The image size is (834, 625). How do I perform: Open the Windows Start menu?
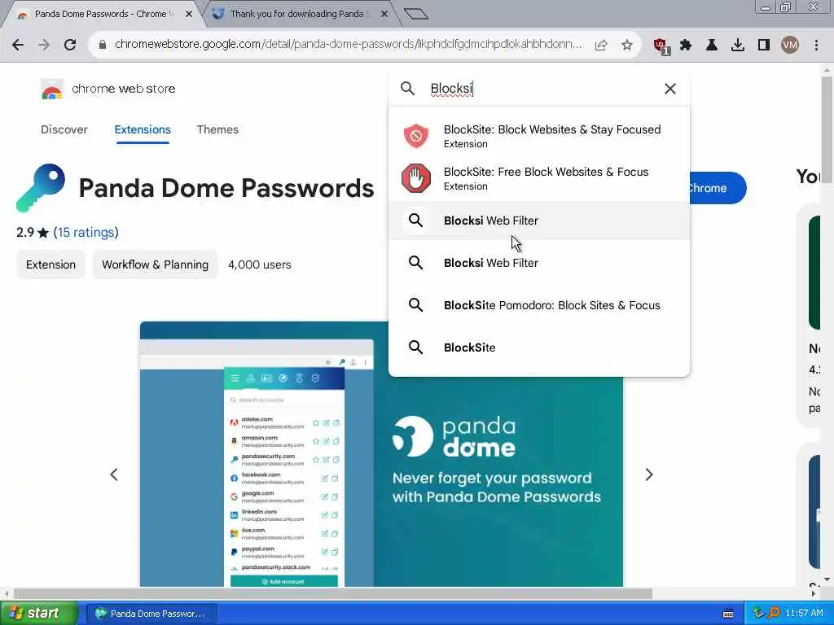coord(38,614)
